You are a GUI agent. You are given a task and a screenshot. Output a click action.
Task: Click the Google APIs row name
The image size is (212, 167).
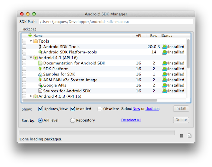(x=55, y=85)
